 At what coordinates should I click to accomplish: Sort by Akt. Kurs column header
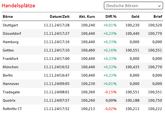[87, 17]
